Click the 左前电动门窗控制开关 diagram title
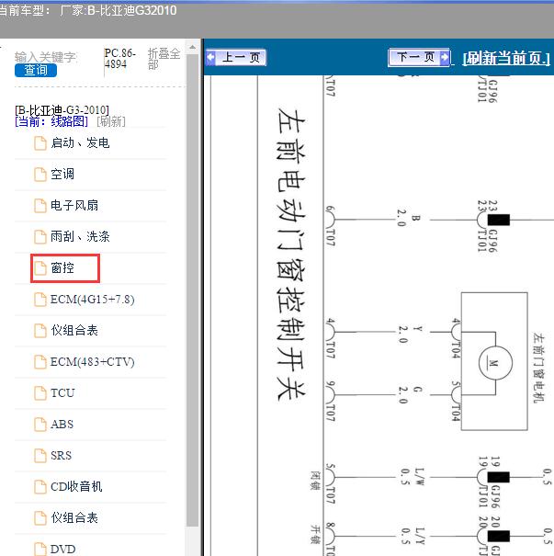The height and width of the screenshot is (556, 554). click(291, 254)
